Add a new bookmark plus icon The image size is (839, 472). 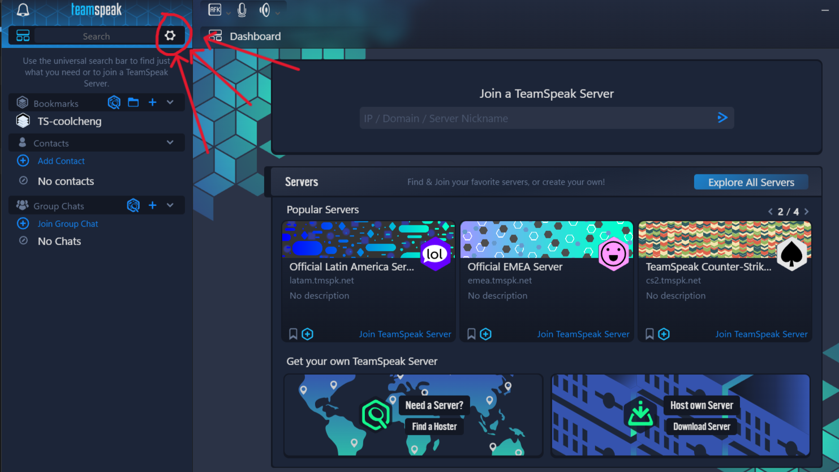coord(152,102)
